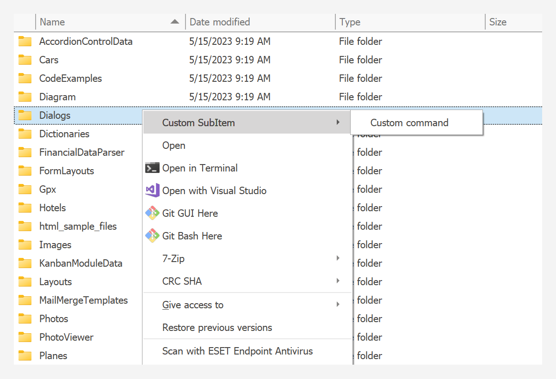
Task: Click the Cars folder icon
Action: (25, 60)
